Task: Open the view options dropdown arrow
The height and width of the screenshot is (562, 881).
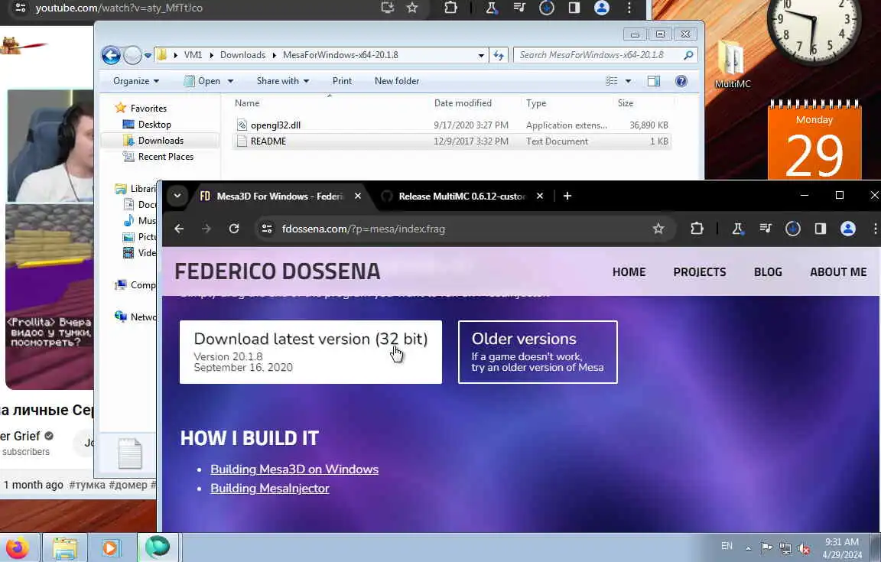Action: coord(628,81)
